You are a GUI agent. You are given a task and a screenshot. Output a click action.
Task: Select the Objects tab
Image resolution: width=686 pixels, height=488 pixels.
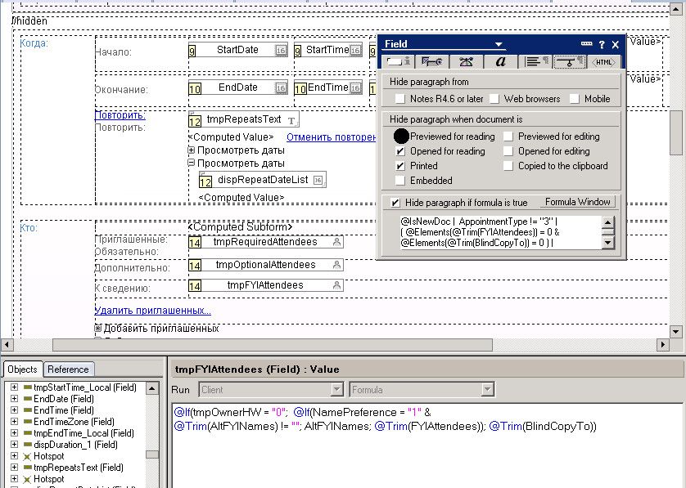click(x=22, y=369)
